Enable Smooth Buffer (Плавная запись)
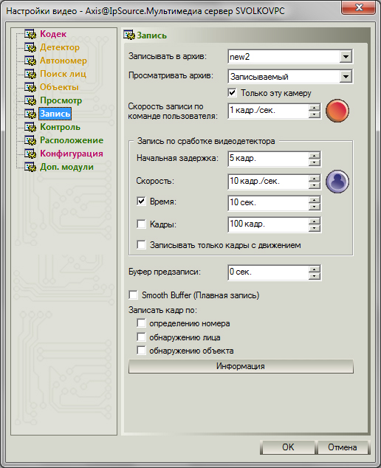This screenshot has width=381, height=468. (x=133, y=295)
